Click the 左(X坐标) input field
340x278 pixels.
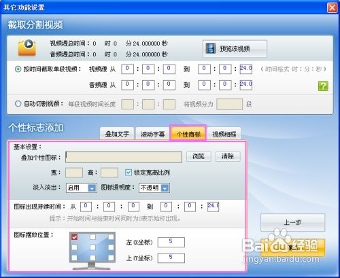coord(171,242)
